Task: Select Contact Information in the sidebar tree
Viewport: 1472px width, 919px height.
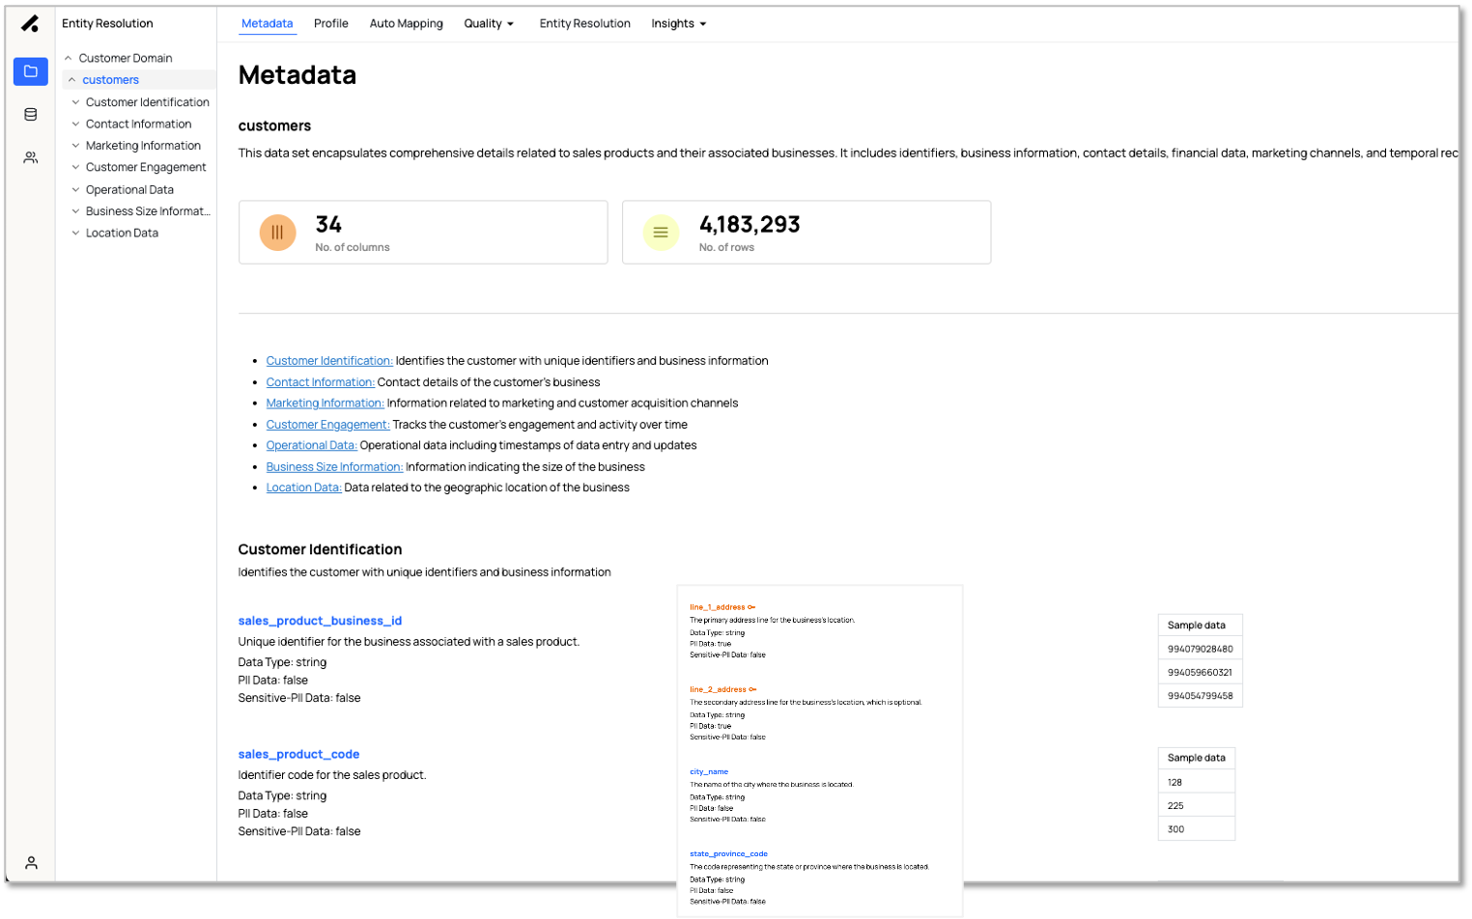Action: (138, 124)
